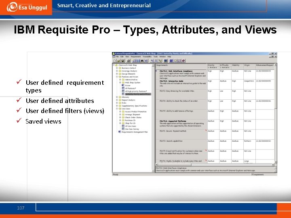
Task: Collapse the Use Cases folder
Action: [117, 109]
